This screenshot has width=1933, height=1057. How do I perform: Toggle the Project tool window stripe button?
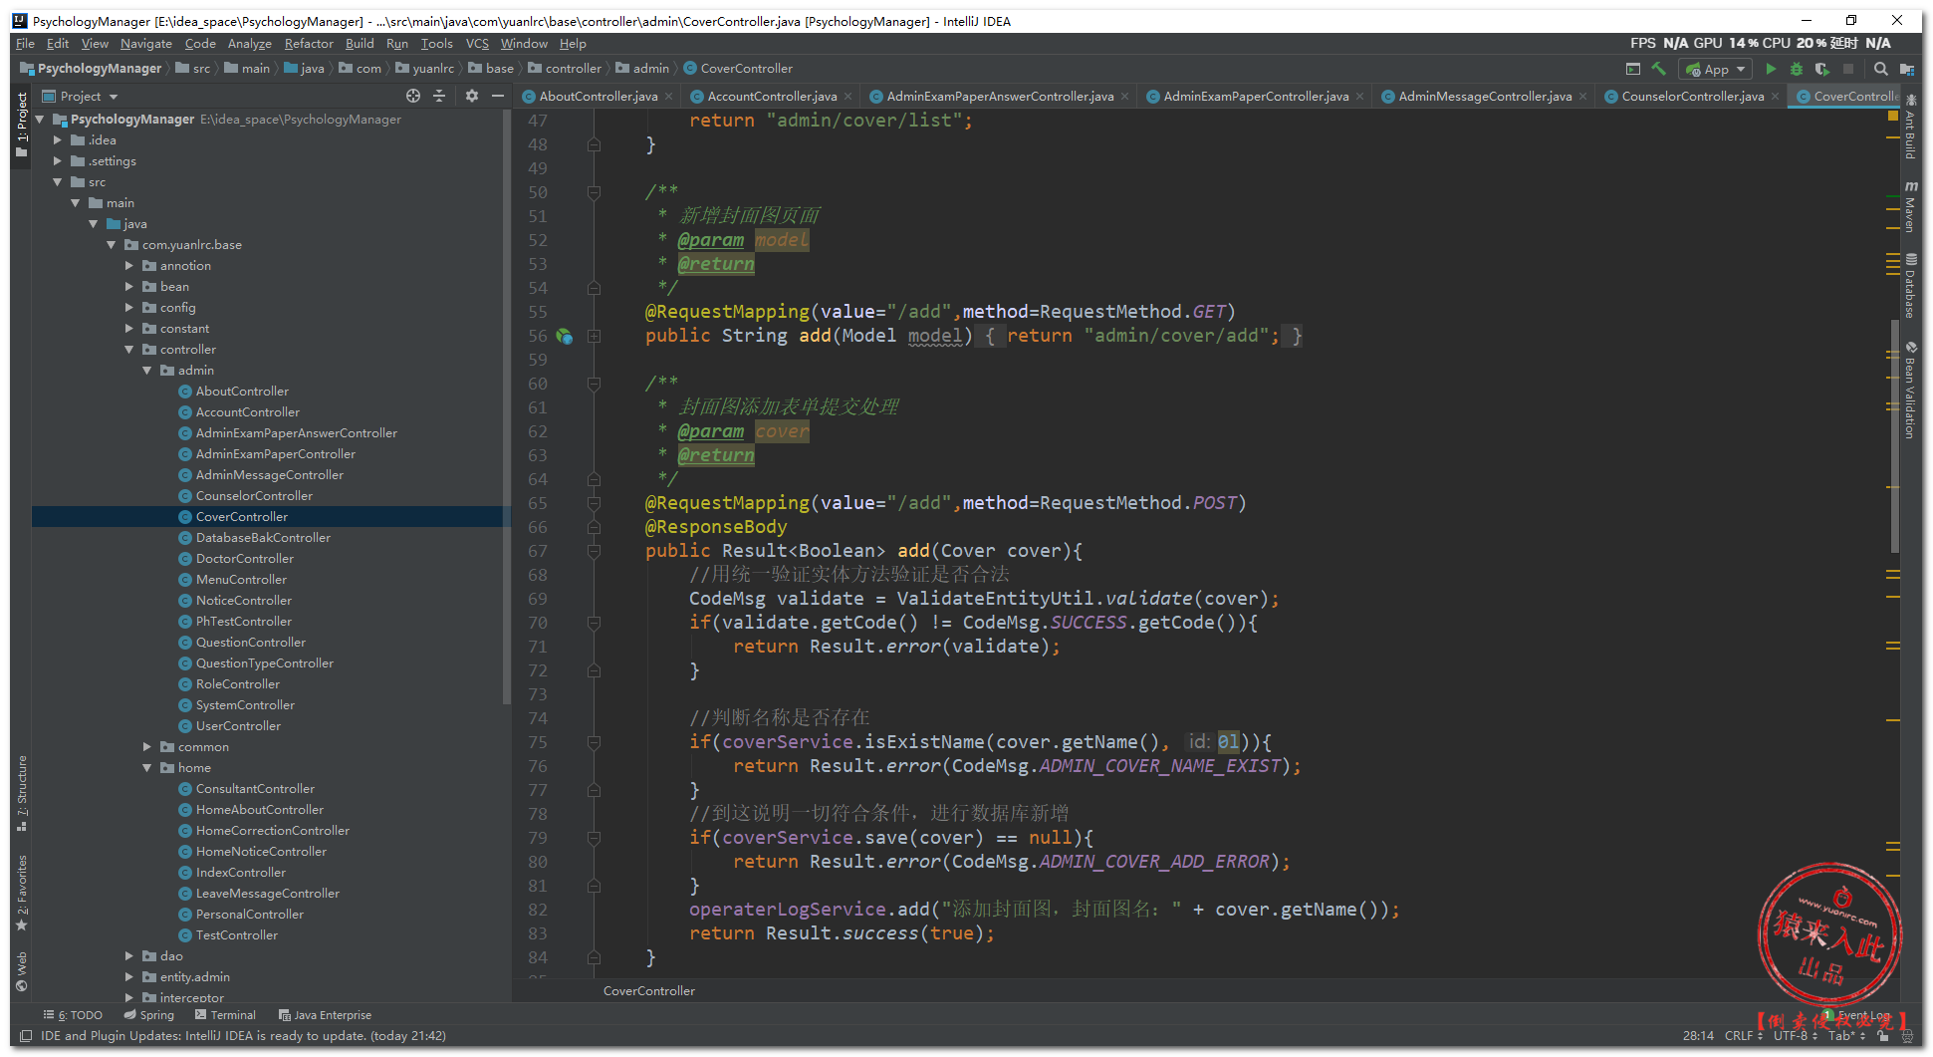(x=22, y=125)
